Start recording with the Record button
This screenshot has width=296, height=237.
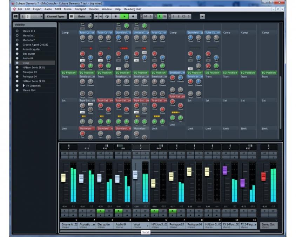pos(133,17)
